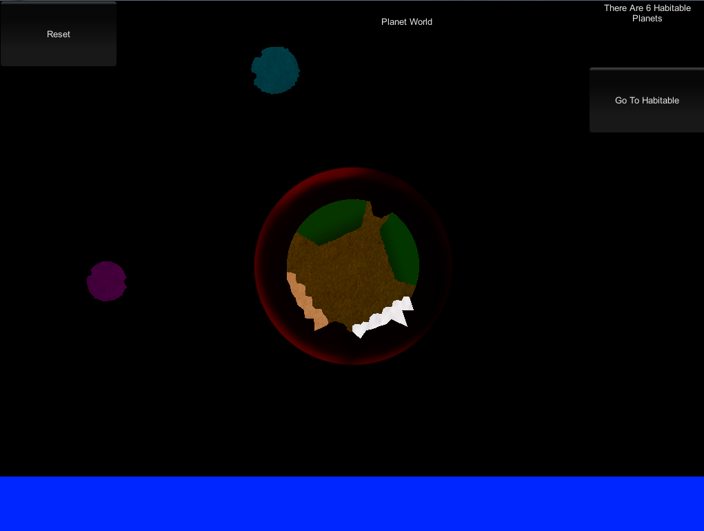Click the Go To Habitable button

[x=647, y=100]
